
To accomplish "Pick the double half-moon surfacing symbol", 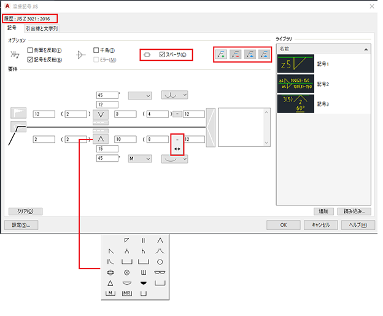I will [160, 272].
